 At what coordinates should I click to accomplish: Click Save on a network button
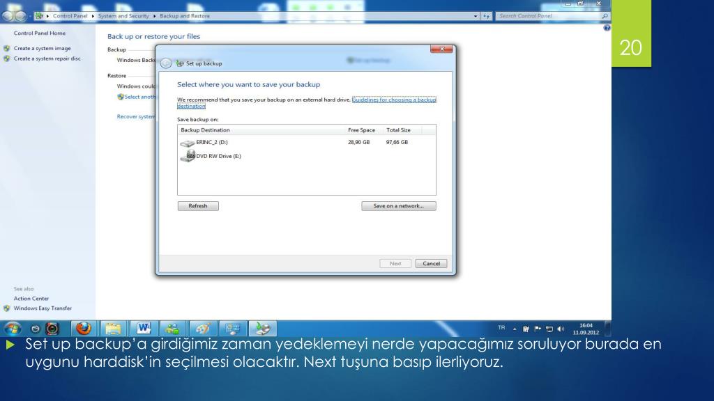pos(398,206)
